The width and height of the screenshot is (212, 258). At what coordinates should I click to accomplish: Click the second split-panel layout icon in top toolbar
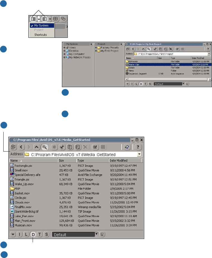(45, 19)
